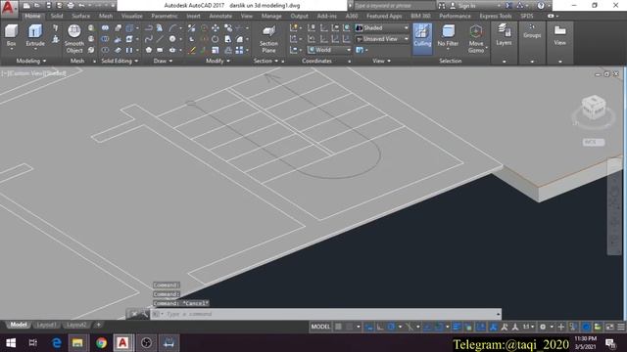Click the search keyword input field

coord(394,6)
